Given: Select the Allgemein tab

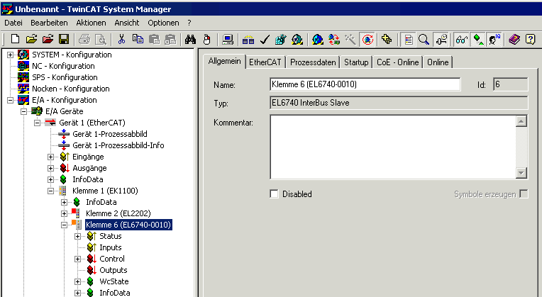Looking at the screenshot, I should (224, 62).
